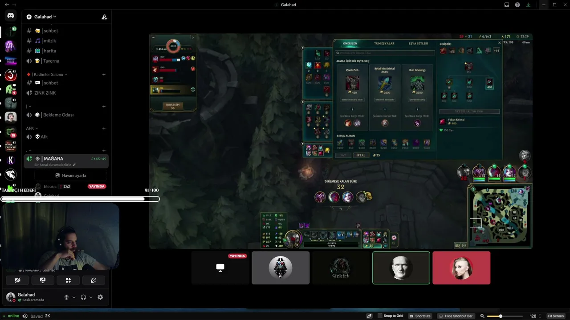Image resolution: width=570 pixels, height=320 pixels.
Task: Open the activities launcher button
Action: coord(68,280)
